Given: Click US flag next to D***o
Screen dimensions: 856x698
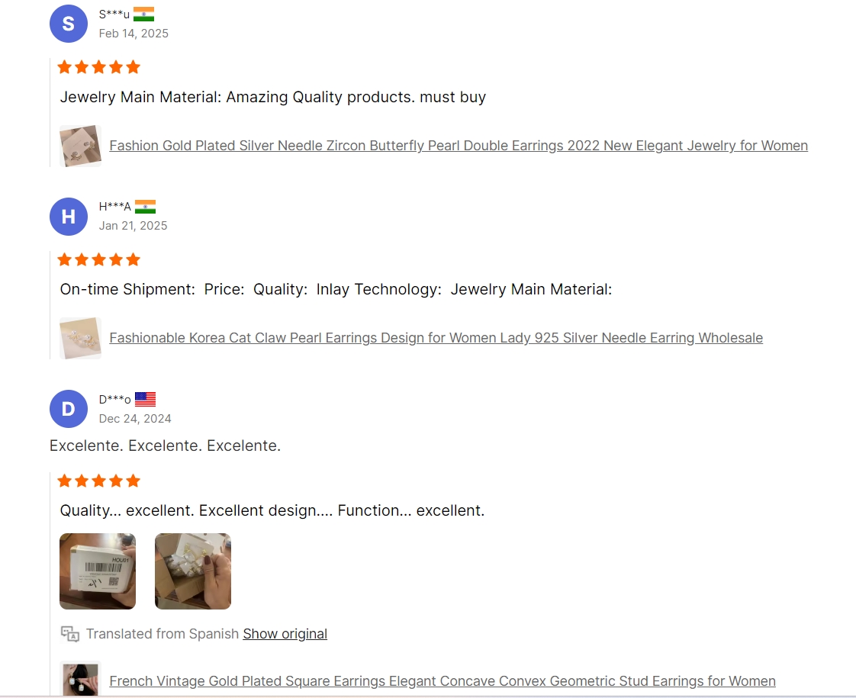Looking at the screenshot, I should point(145,400).
